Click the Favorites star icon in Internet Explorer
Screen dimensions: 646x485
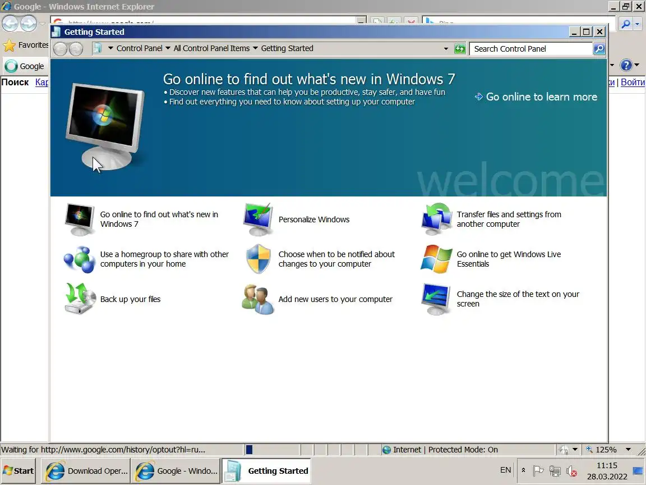(9, 45)
